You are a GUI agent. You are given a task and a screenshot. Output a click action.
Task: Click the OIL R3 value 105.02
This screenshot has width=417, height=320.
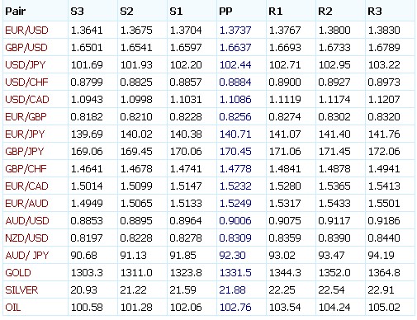click(384, 308)
